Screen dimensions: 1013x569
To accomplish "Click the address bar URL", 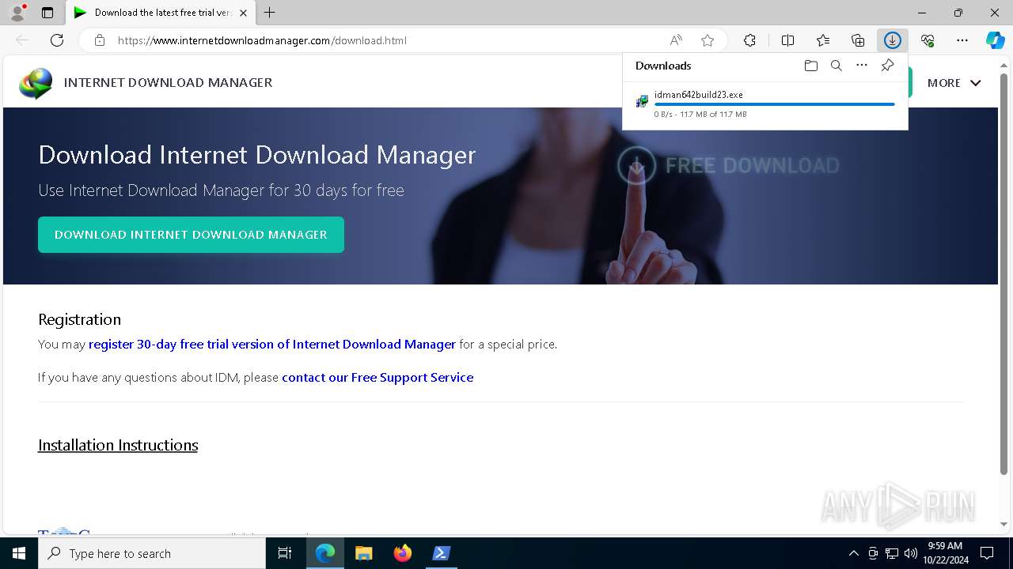I will (262, 40).
